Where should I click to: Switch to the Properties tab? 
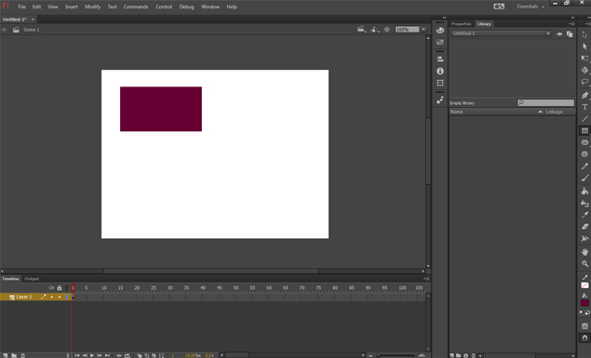coord(462,24)
